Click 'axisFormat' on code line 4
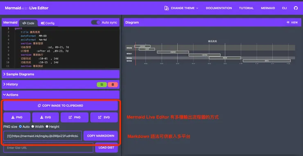Viewport: 303px width, 156px height. click(x=28, y=40)
